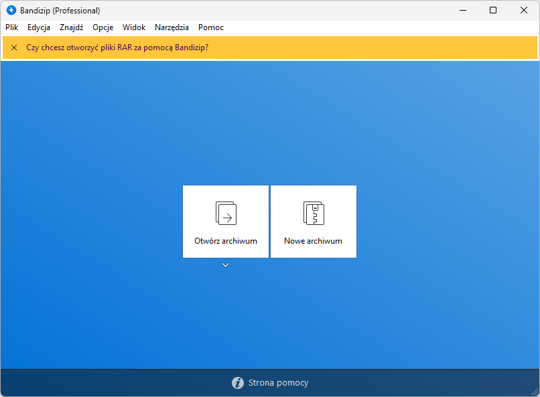Open the Opcje menu
Image resolution: width=540 pixels, height=397 pixels.
103,27
